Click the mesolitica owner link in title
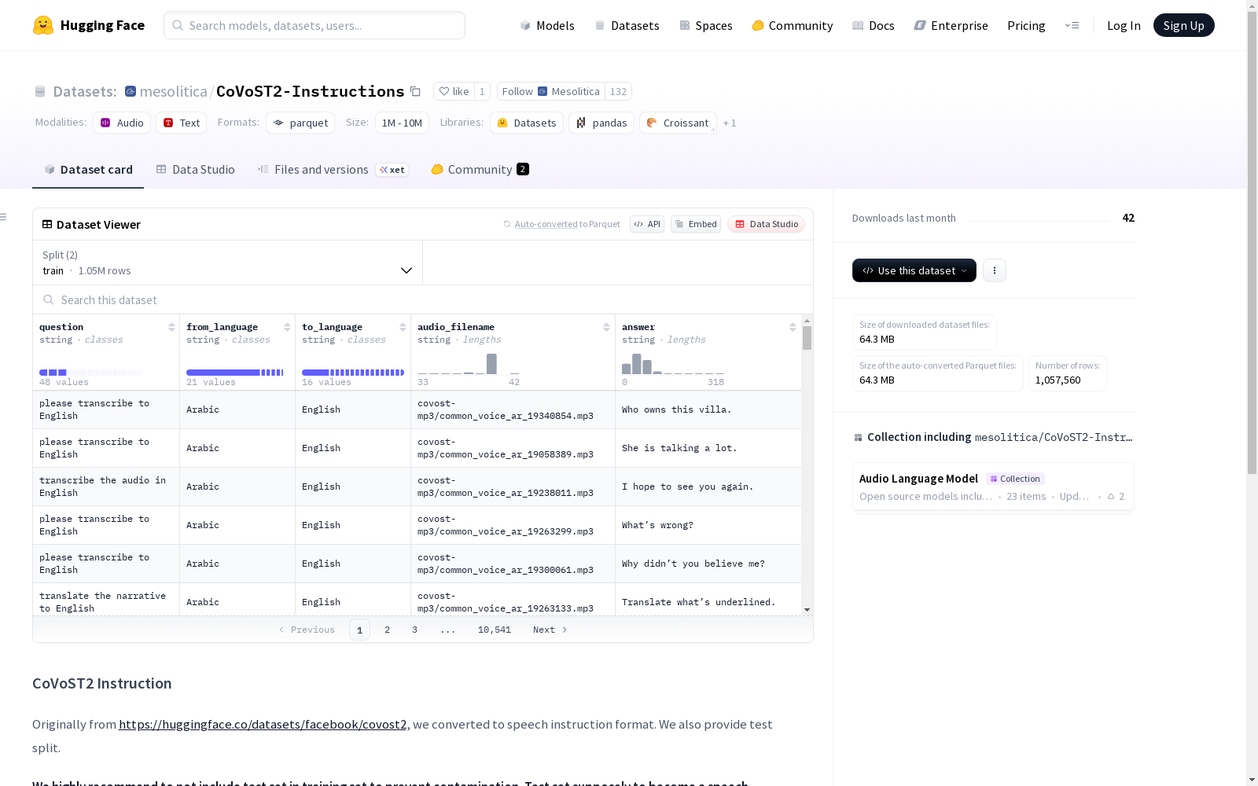The image size is (1258, 786). tap(173, 91)
